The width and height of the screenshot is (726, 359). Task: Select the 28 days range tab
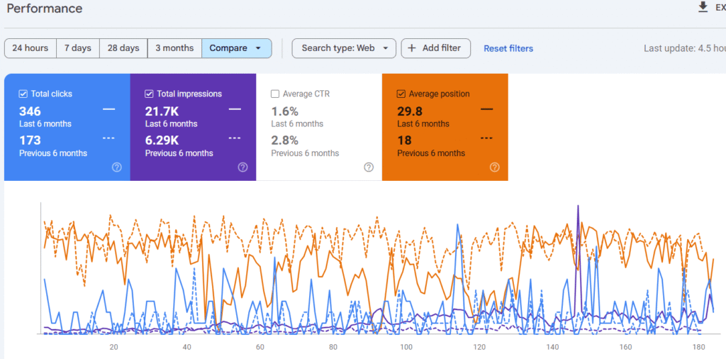coord(123,48)
